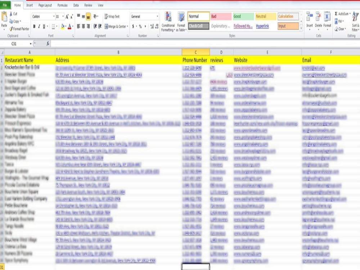The width and height of the screenshot is (360, 270).
Task: Apply Percent Style format
Action: pyautogui.click(x=140, y=26)
